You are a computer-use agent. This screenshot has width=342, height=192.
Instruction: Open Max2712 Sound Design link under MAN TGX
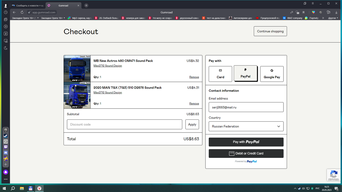tap(108, 93)
